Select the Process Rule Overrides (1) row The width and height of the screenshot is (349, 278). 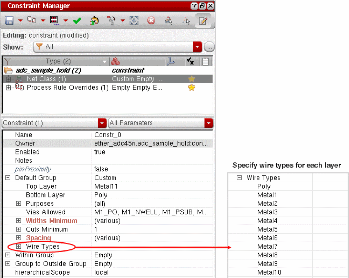click(x=108, y=87)
